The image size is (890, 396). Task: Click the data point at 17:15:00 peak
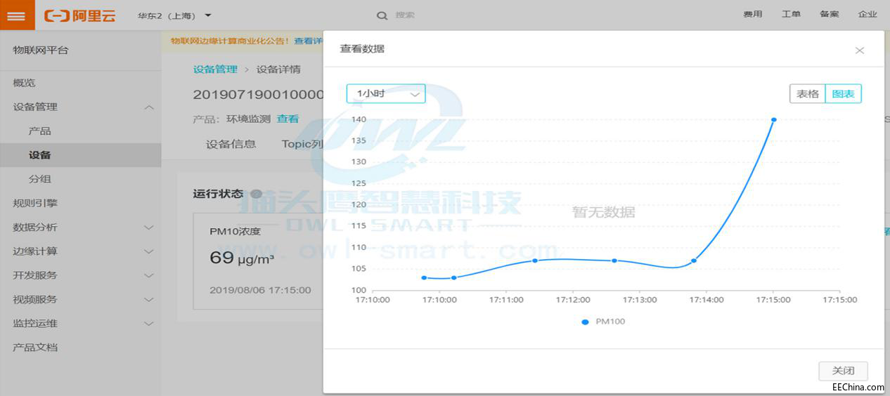(773, 119)
